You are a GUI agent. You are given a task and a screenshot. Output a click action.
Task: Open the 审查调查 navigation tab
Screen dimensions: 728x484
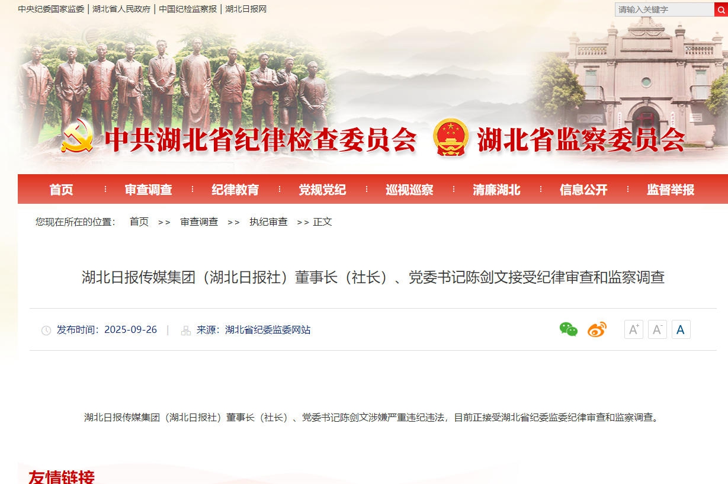point(149,190)
